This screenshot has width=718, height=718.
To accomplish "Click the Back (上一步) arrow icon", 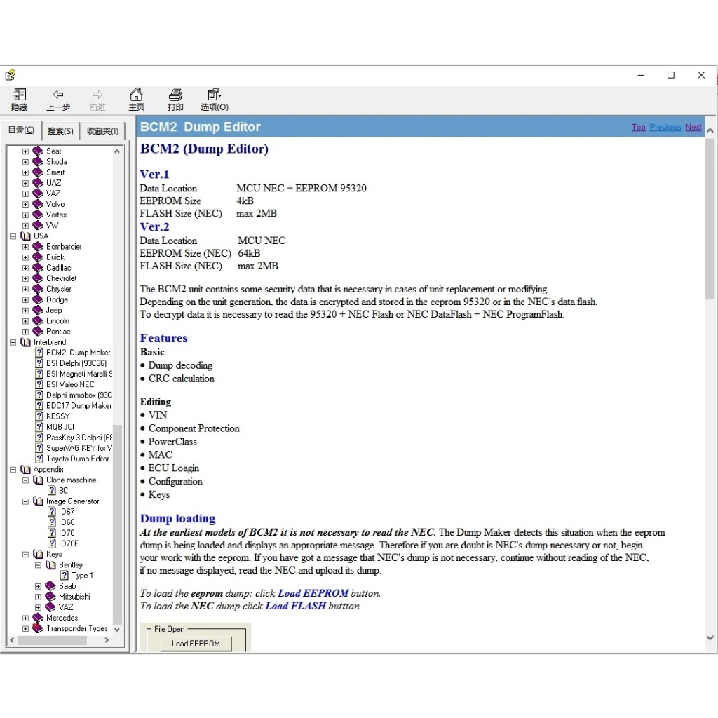I will tap(58, 95).
